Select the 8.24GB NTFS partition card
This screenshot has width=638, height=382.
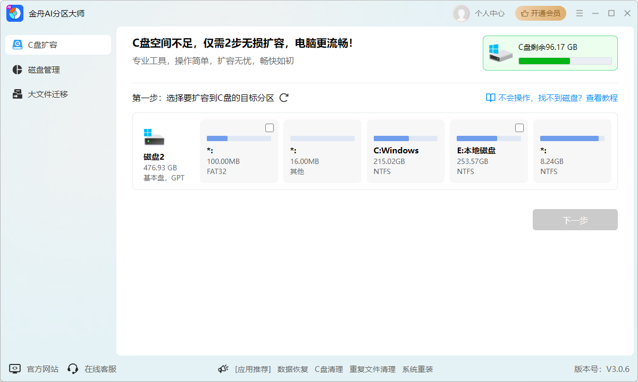pyautogui.click(x=572, y=151)
